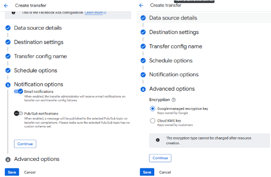The height and width of the screenshot is (177, 271).
Task: Click checkmark icon for left Data source details
Action: (x=8, y=28)
